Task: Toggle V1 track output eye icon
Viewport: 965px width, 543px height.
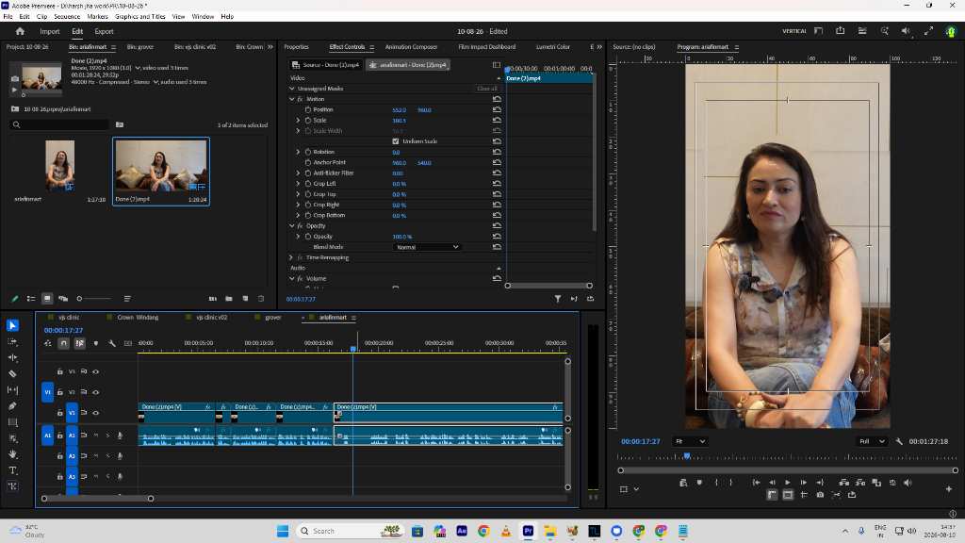Action: tap(96, 413)
